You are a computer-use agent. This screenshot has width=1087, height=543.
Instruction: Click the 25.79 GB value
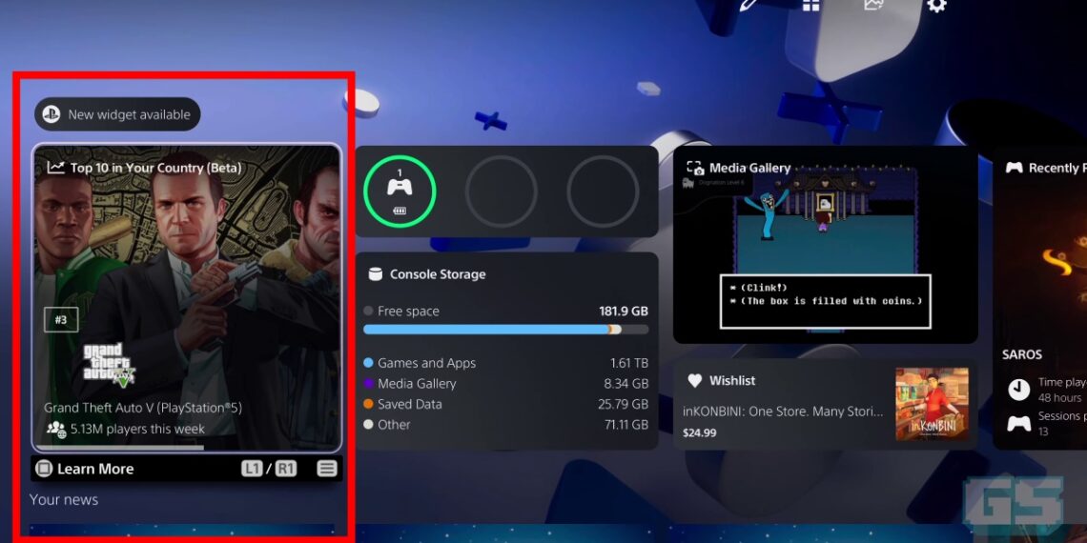[624, 405]
